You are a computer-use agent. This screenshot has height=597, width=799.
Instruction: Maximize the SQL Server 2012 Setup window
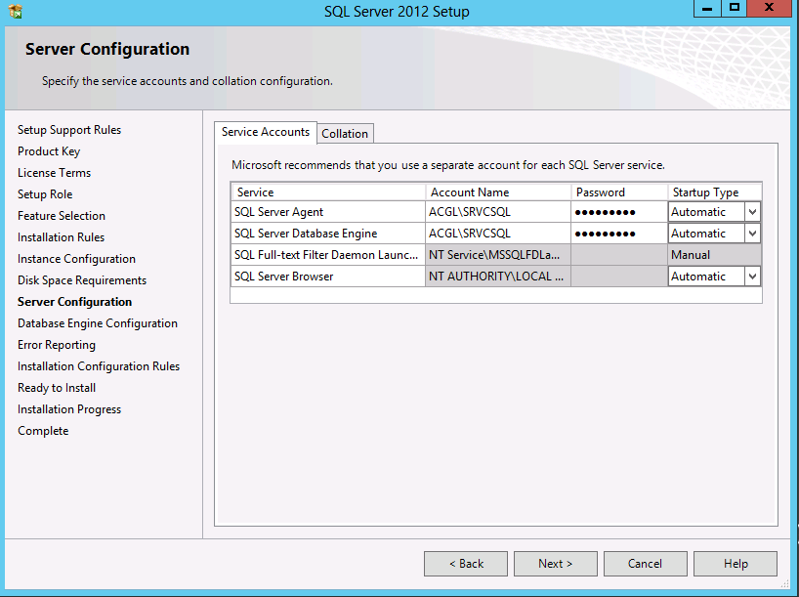click(735, 9)
